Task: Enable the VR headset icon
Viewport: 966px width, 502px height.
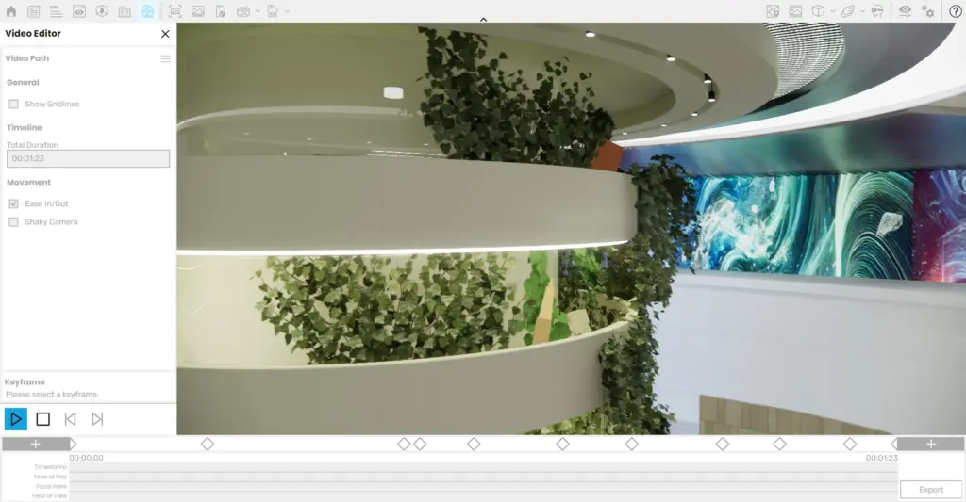Action: (x=877, y=11)
